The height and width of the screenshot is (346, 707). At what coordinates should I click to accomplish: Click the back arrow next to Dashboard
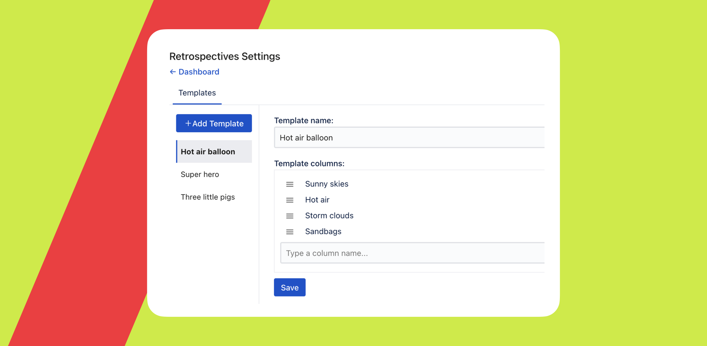click(x=173, y=72)
